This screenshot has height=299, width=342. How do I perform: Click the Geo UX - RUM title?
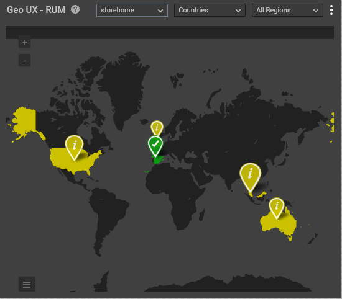[36, 10]
